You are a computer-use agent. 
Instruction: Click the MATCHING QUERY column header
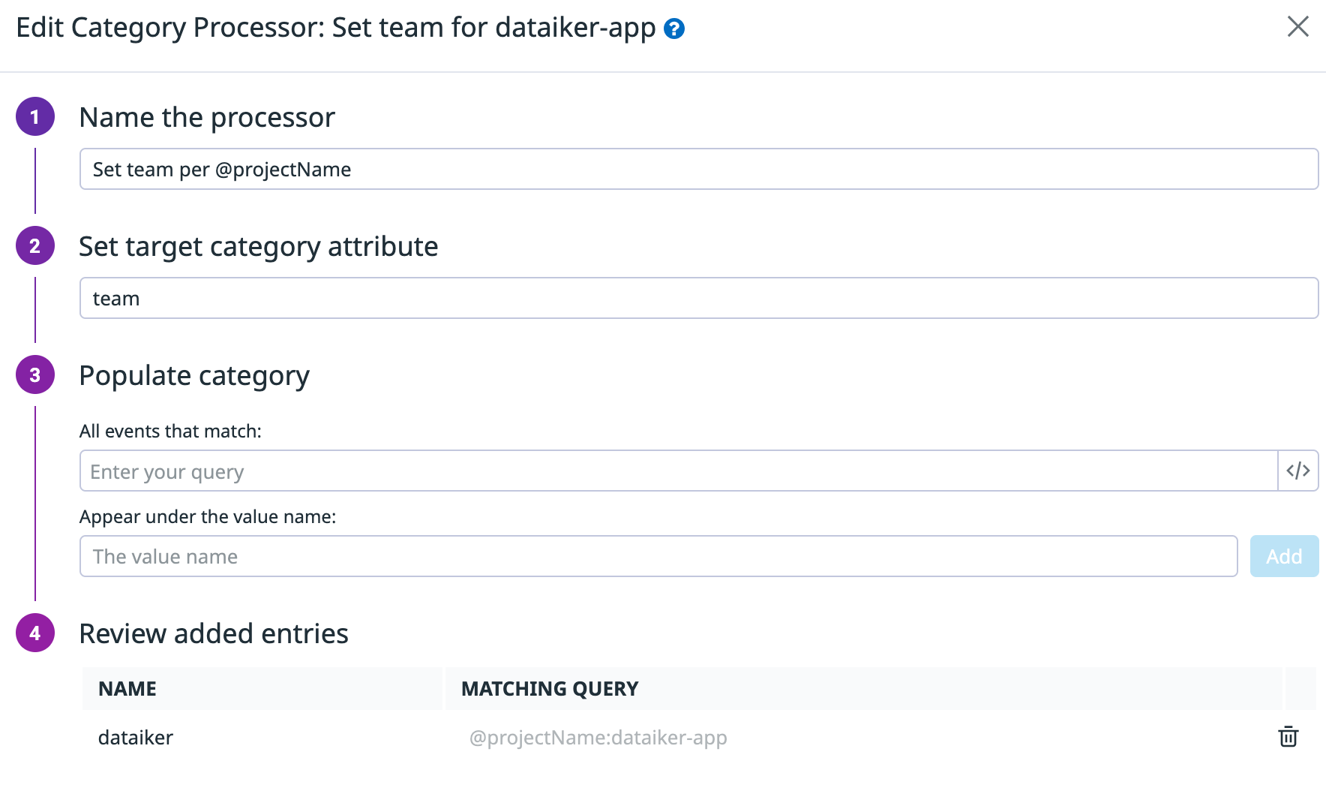549,689
